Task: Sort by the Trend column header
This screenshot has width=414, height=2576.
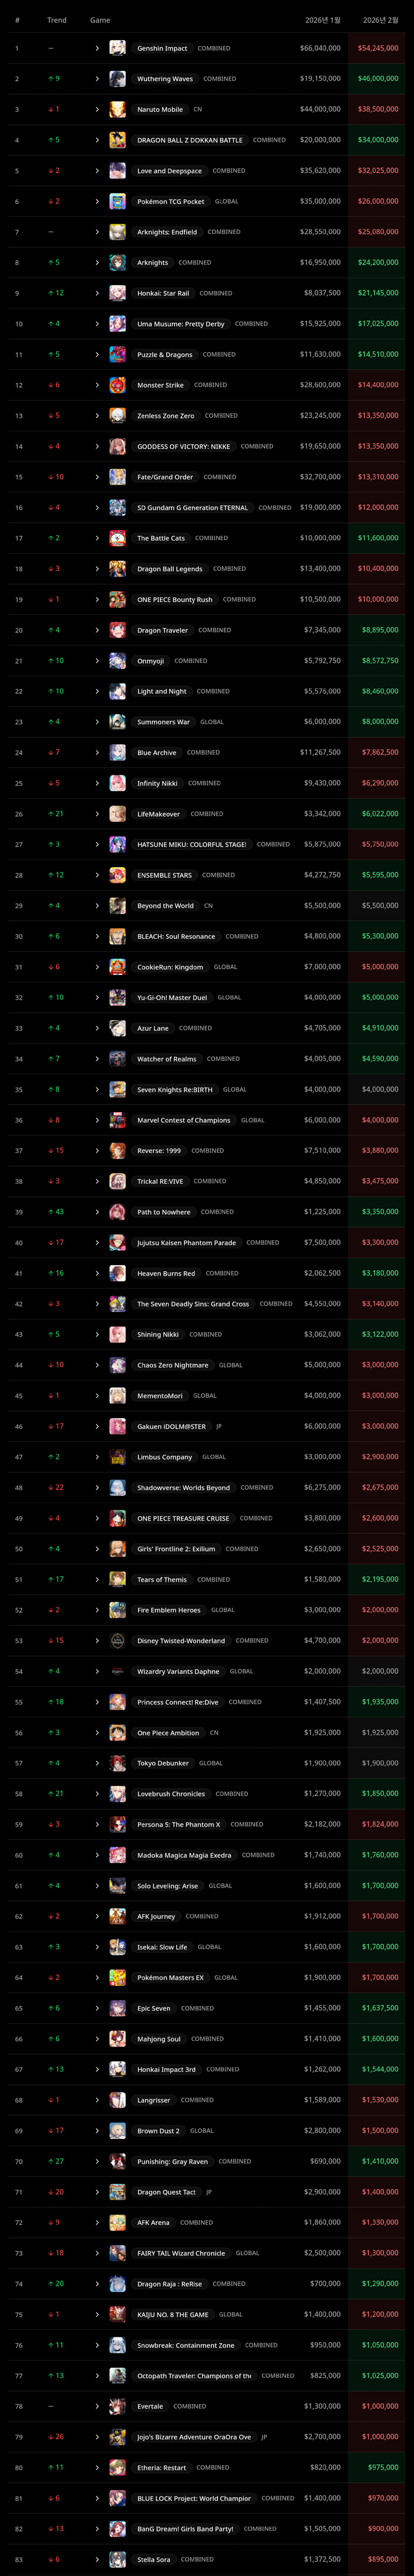Action: pyautogui.click(x=57, y=20)
